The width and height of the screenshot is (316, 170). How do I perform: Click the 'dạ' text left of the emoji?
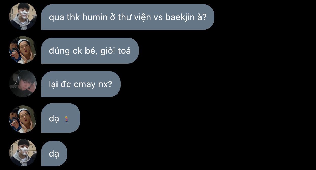pyautogui.click(x=54, y=119)
